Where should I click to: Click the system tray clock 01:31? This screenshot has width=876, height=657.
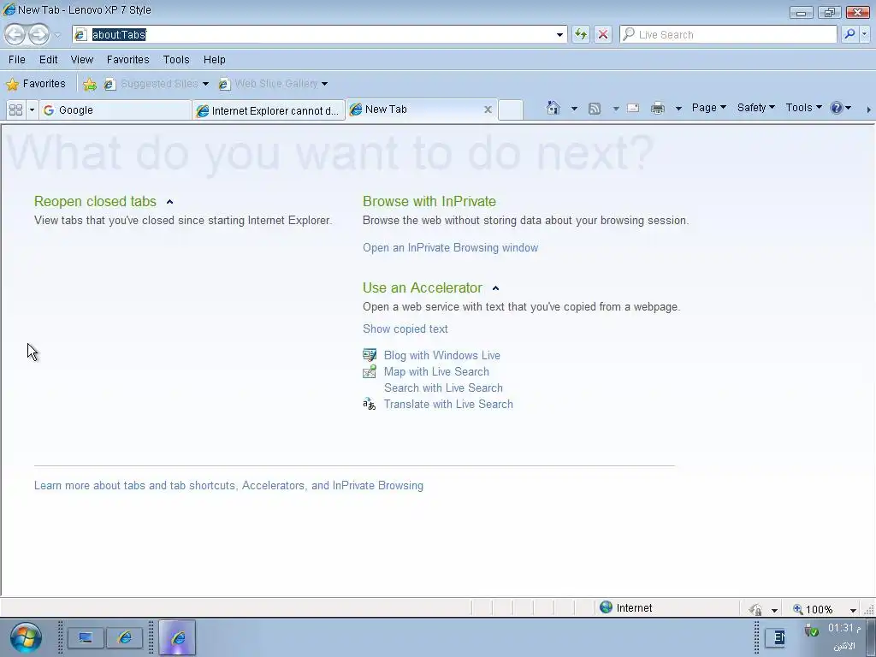pyautogui.click(x=843, y=628)
